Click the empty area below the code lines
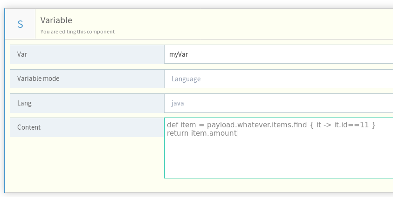Viewport: 393px width, 197px height. pyautogui.click(x=278, y=158)
